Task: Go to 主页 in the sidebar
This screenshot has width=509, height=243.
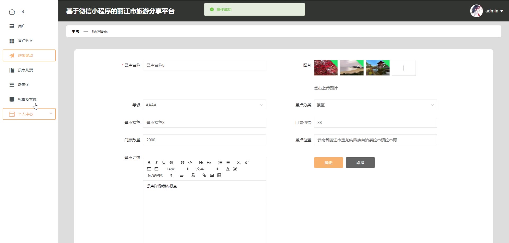Action: click(29, 12)
